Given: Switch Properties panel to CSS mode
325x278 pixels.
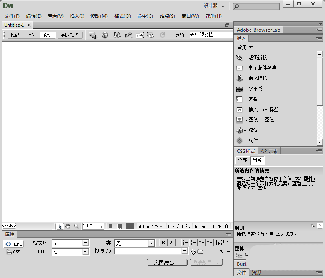Looking at the screenshot, I should pyautogui.click(x=13, y=252).
